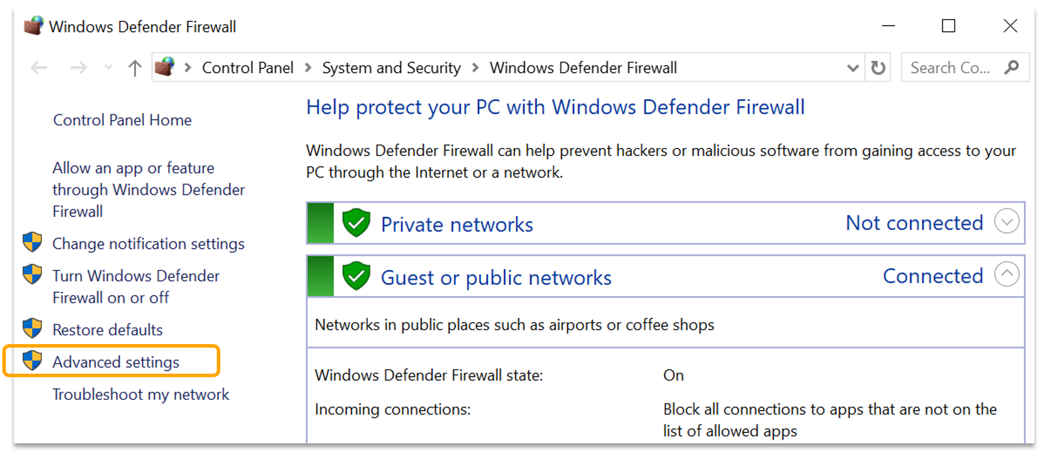Open Advanced settings link
Image resolution: width=1042 pixels, height=459 pixels.
coord(116,362)
